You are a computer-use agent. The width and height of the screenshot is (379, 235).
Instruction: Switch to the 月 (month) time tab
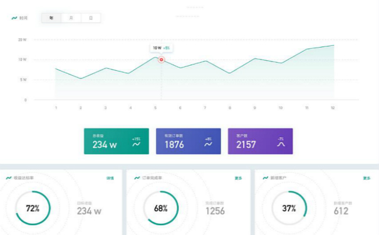[71, 18]
